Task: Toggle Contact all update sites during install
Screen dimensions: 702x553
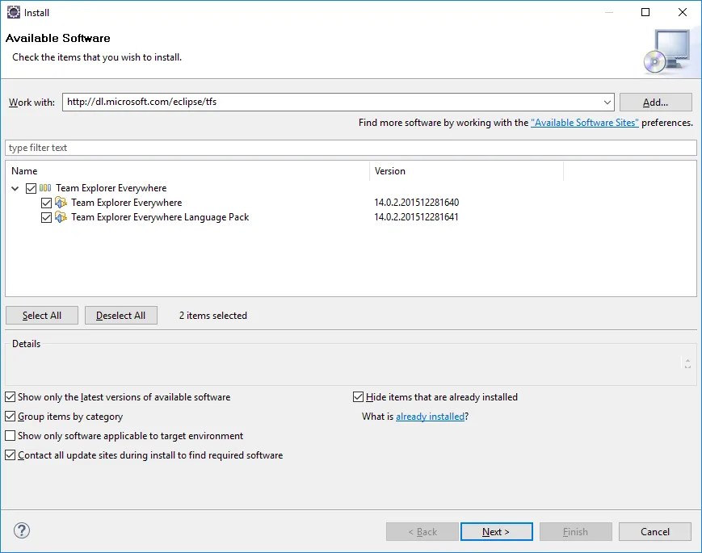Action: click(10, 455)
